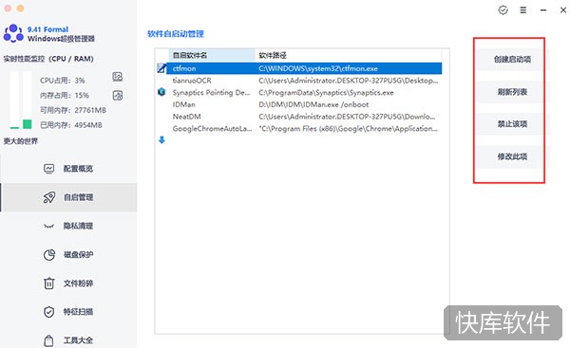Viewport: 570px width, 348px height.
Task: Click the checkmark badge icon in title bar
Action: pos(503,10)
